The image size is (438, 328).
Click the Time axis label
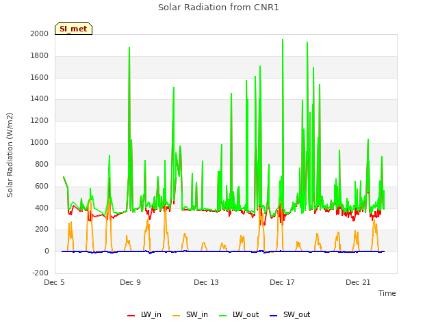coord(387,293)
